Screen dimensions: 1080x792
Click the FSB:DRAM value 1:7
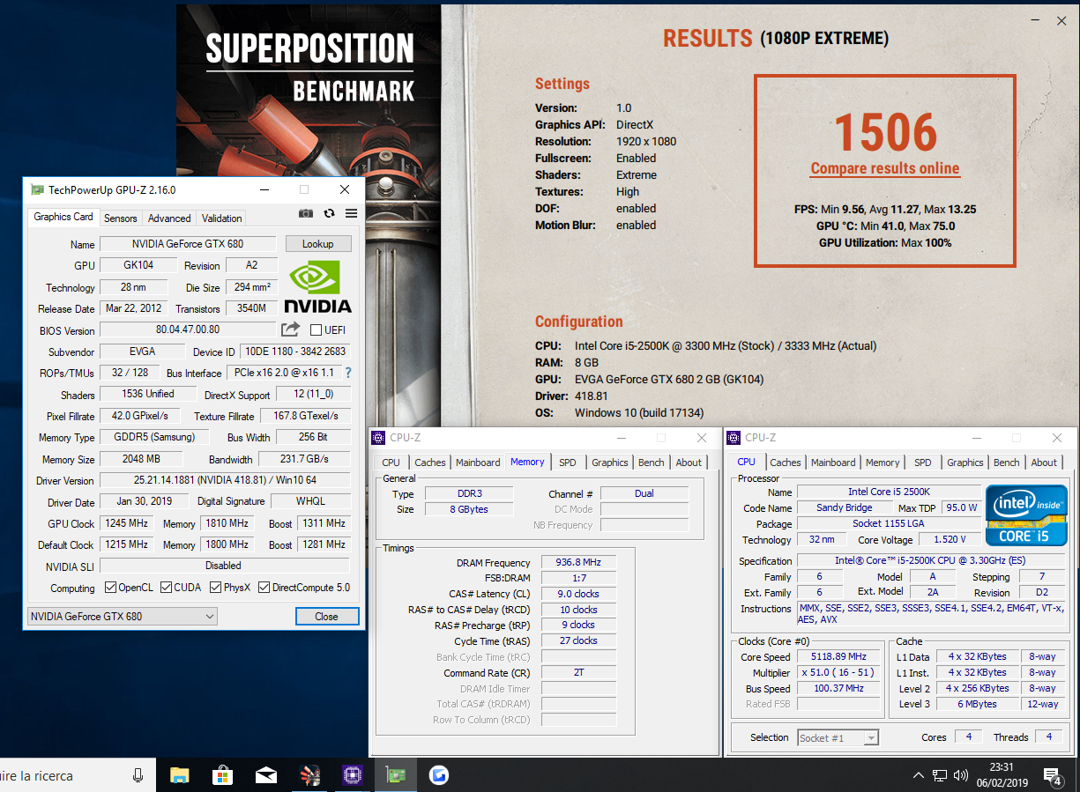coord(577,578)
